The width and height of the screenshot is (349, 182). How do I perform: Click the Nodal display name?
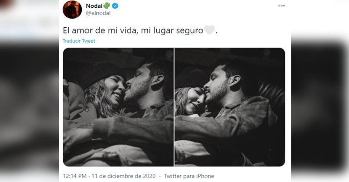coord(95,6)
